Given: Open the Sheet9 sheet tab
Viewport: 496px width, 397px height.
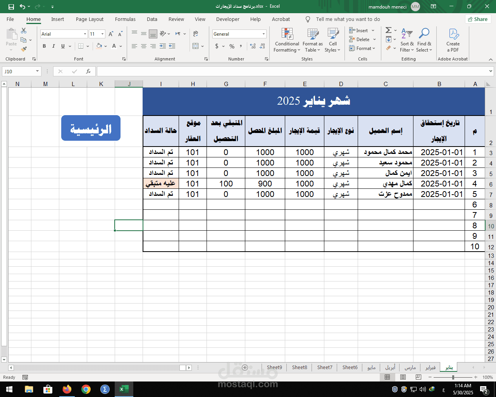Looking at the screenshot, I should 274,368.
